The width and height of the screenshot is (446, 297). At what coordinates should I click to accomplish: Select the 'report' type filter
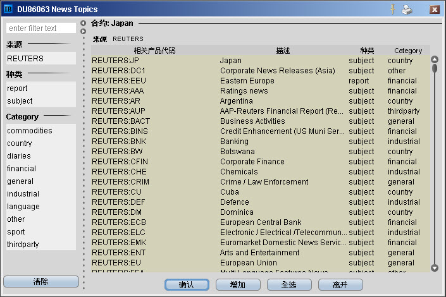(x=40, y=88)
